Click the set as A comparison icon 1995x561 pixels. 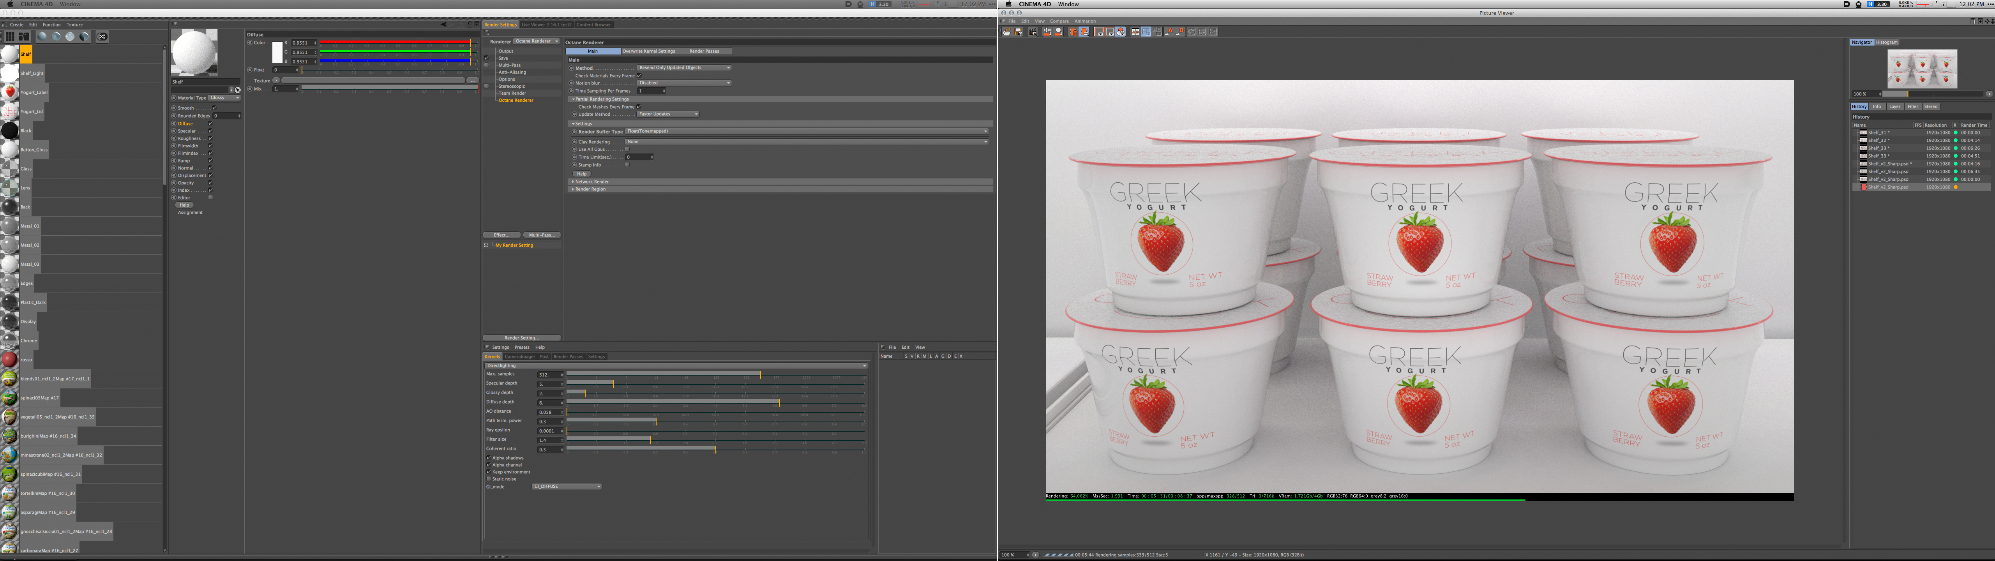(x=1169, y=32)
